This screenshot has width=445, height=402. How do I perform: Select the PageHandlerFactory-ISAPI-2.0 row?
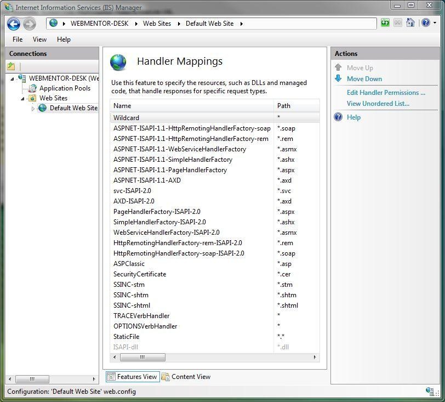pyautogui.click(x=215, y=212)
